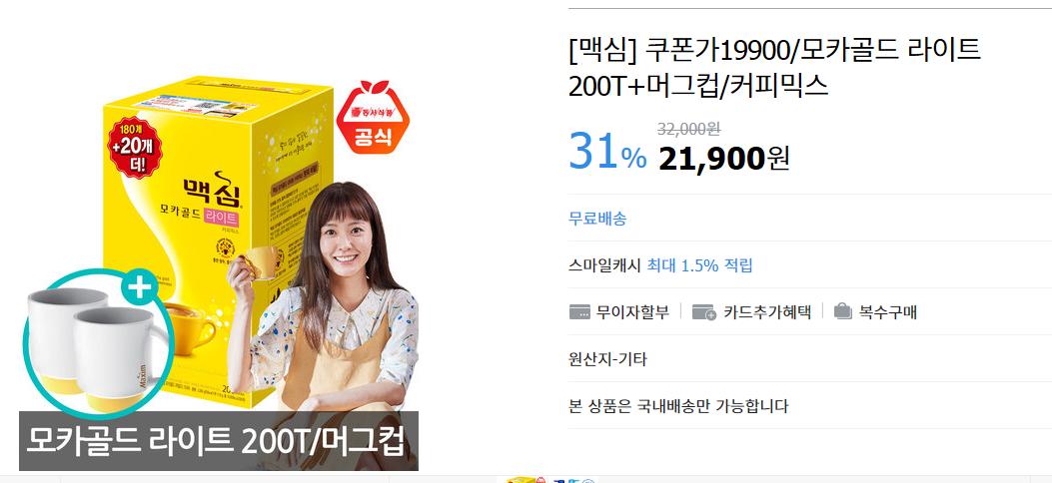This screenshot has width=1052, height=483.
Task: Open the 카드추가혜택 card benefits info
Action: coord(767,312)
